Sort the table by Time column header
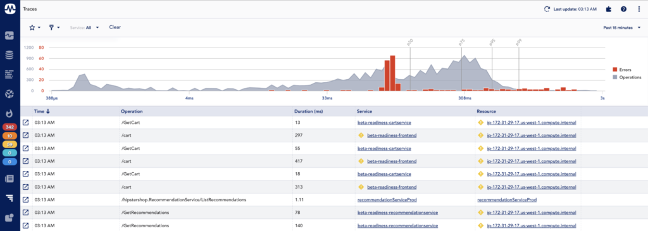Screen dimensions: 648x231 coord(42,111)
